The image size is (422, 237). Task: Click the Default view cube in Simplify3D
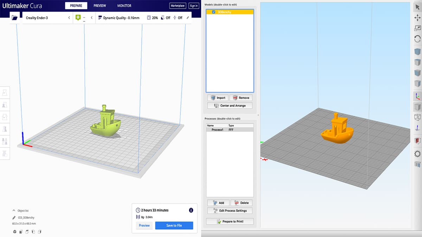coord(417,52)
